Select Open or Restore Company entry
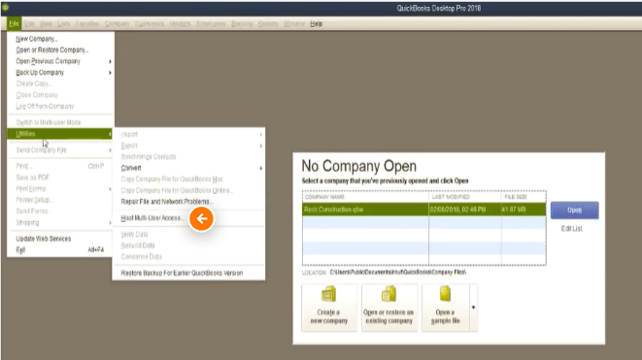 [x=52, y=49]
